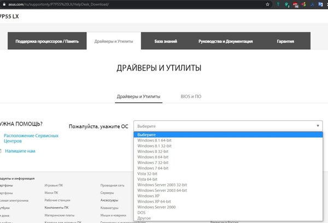Select Windows Server 2000 option
Viewport: 328px width, 223px height.
[228, 207]
